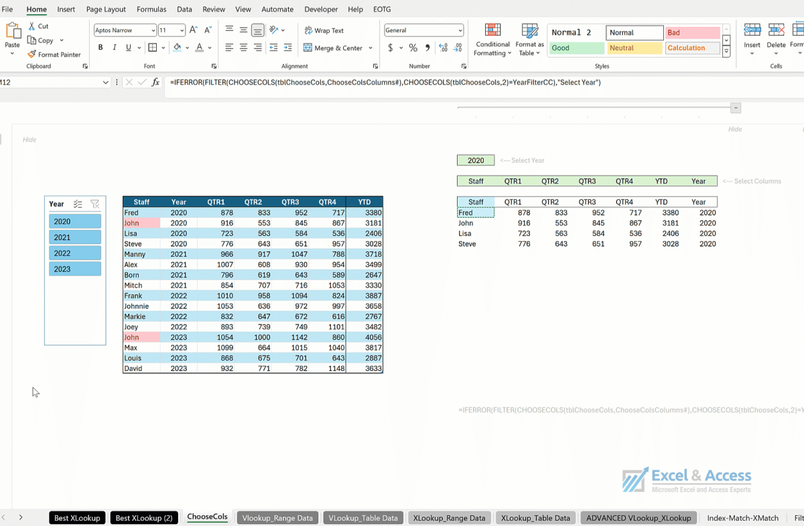Viewport: 804px width, 526px height.
Task: Open the ChooseCols sheet tab
Action: click(x=207, y=517)
